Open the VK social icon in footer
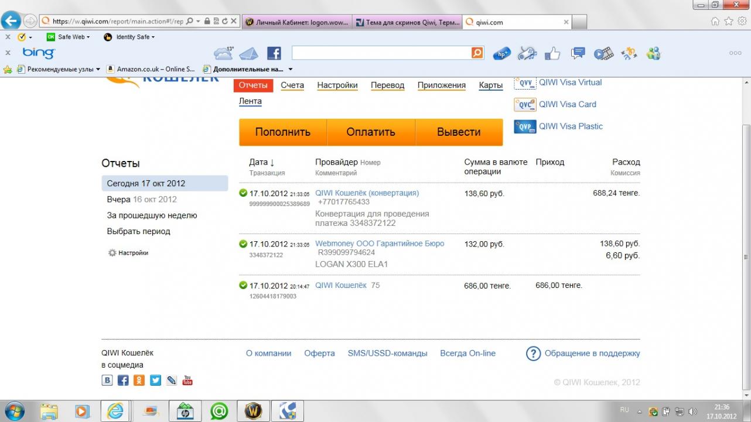This screenshot has height=422, width=751. point(107,380)
